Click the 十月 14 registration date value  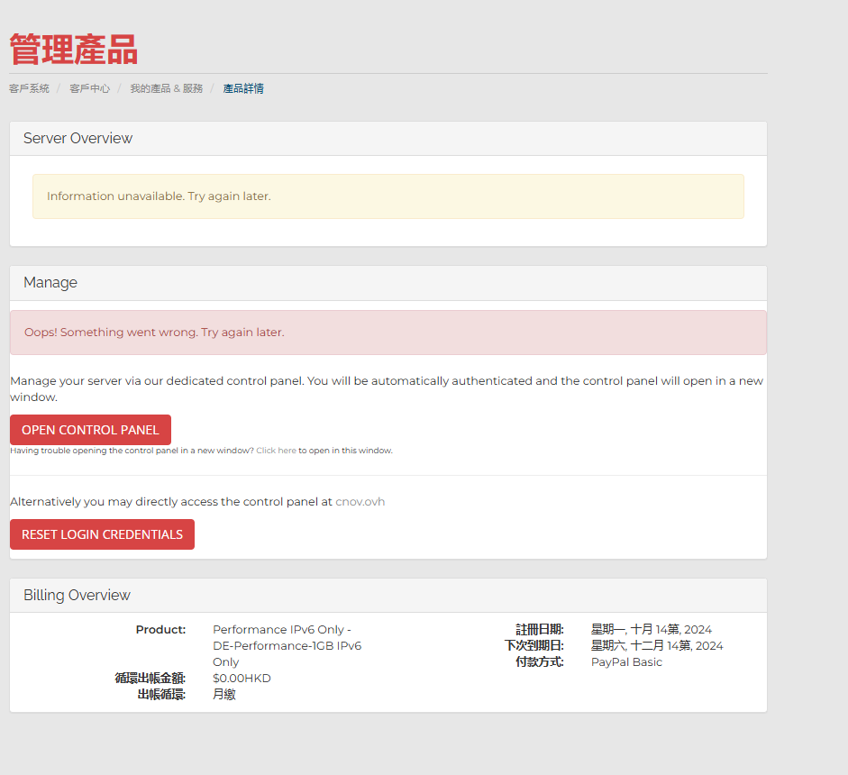click(x=651, y=630)
